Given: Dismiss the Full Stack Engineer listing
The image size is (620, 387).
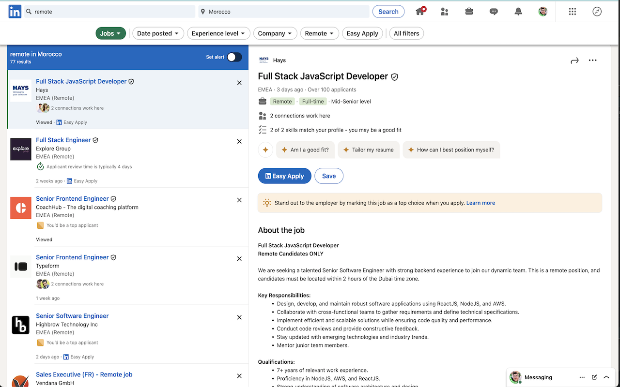Looking at the screenshot, I should (x=239, y=141).
